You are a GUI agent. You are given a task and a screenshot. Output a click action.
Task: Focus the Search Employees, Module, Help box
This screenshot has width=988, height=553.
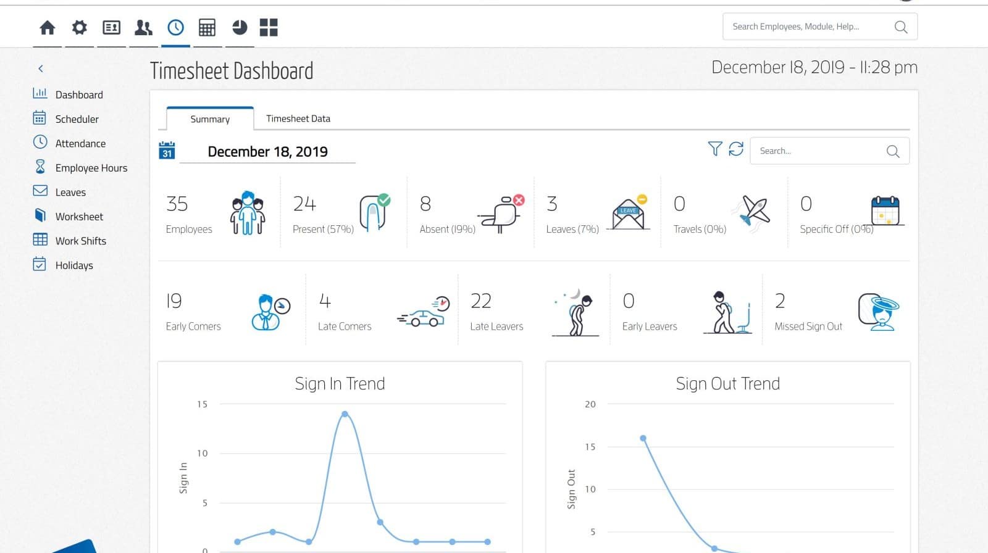820,27
